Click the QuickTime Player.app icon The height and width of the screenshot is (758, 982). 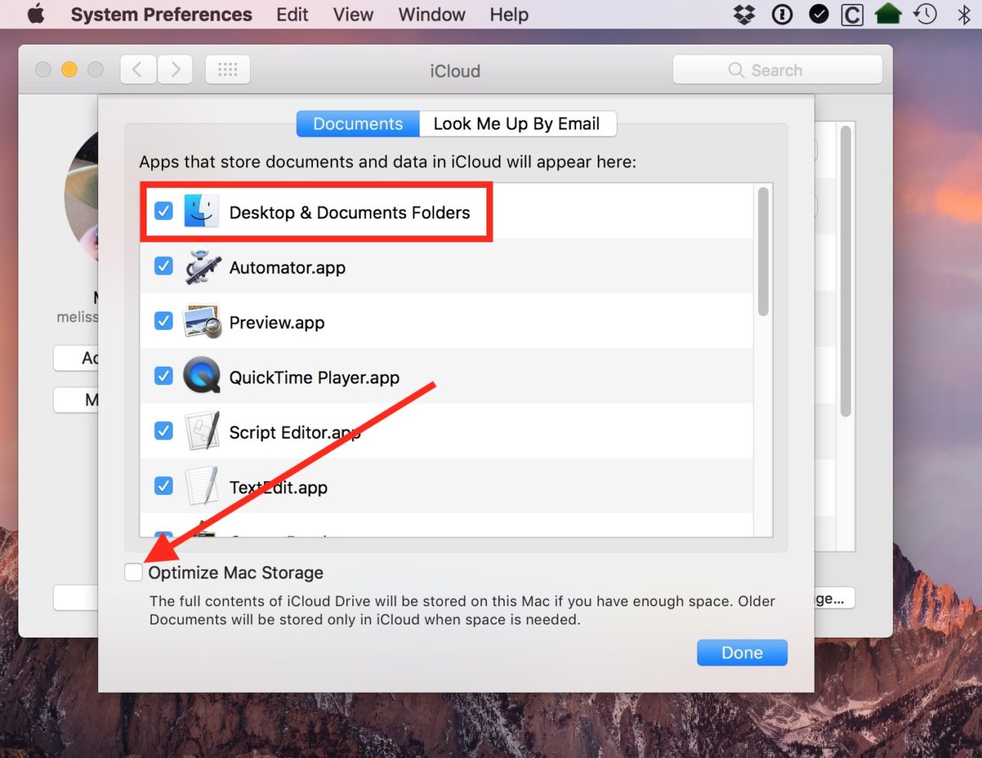[x=202, y=376]
